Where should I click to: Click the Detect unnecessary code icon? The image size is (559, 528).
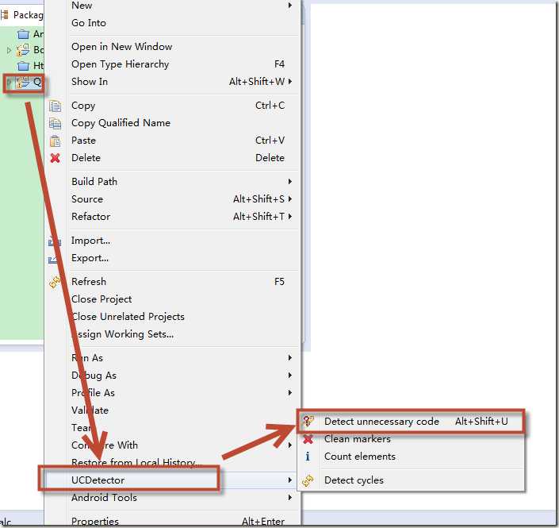pyautogui.click(x=308, y=422)
